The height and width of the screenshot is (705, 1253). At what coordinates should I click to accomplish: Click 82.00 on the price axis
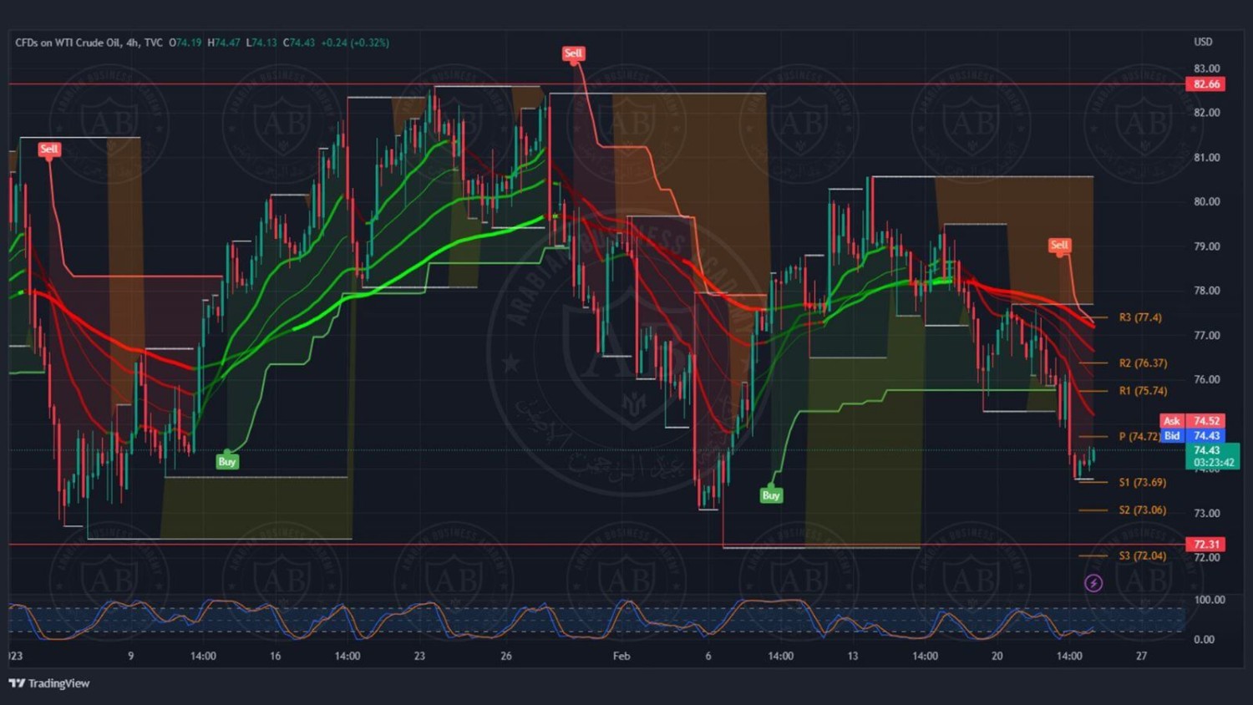coord(1206,113)
